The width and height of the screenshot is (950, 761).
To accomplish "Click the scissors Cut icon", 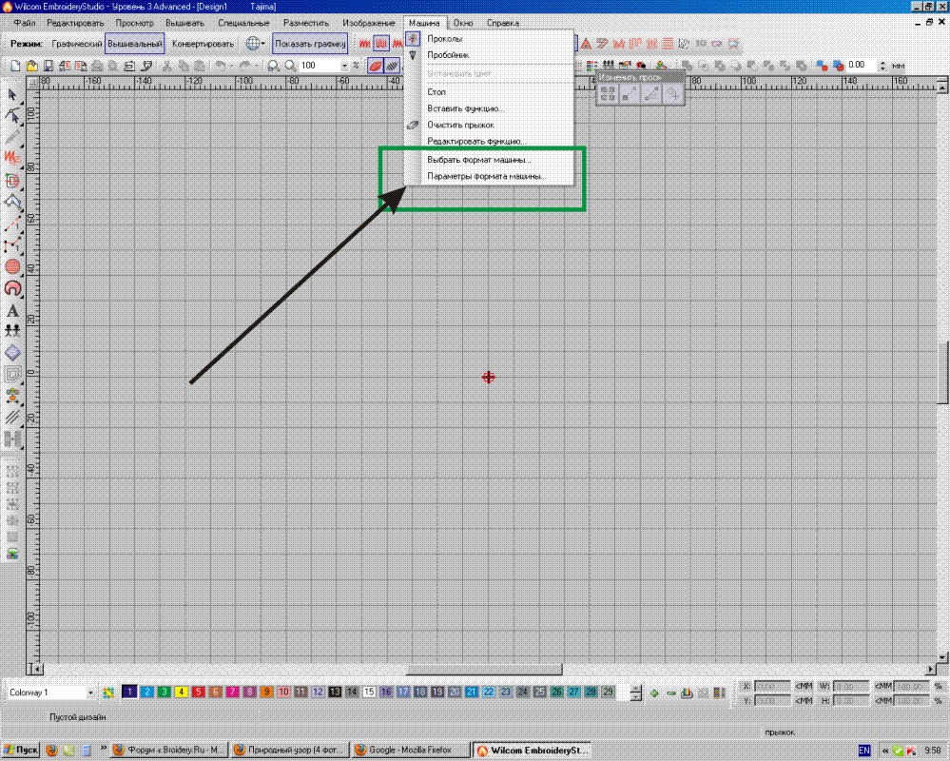I will (x=167, y=66).
